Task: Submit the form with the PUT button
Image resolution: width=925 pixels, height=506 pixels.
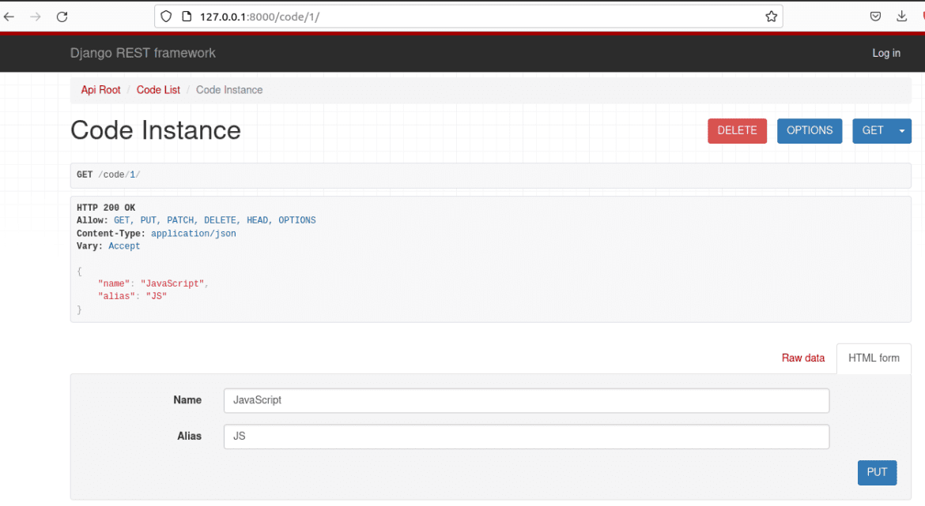Action: (x=877, y=472)
